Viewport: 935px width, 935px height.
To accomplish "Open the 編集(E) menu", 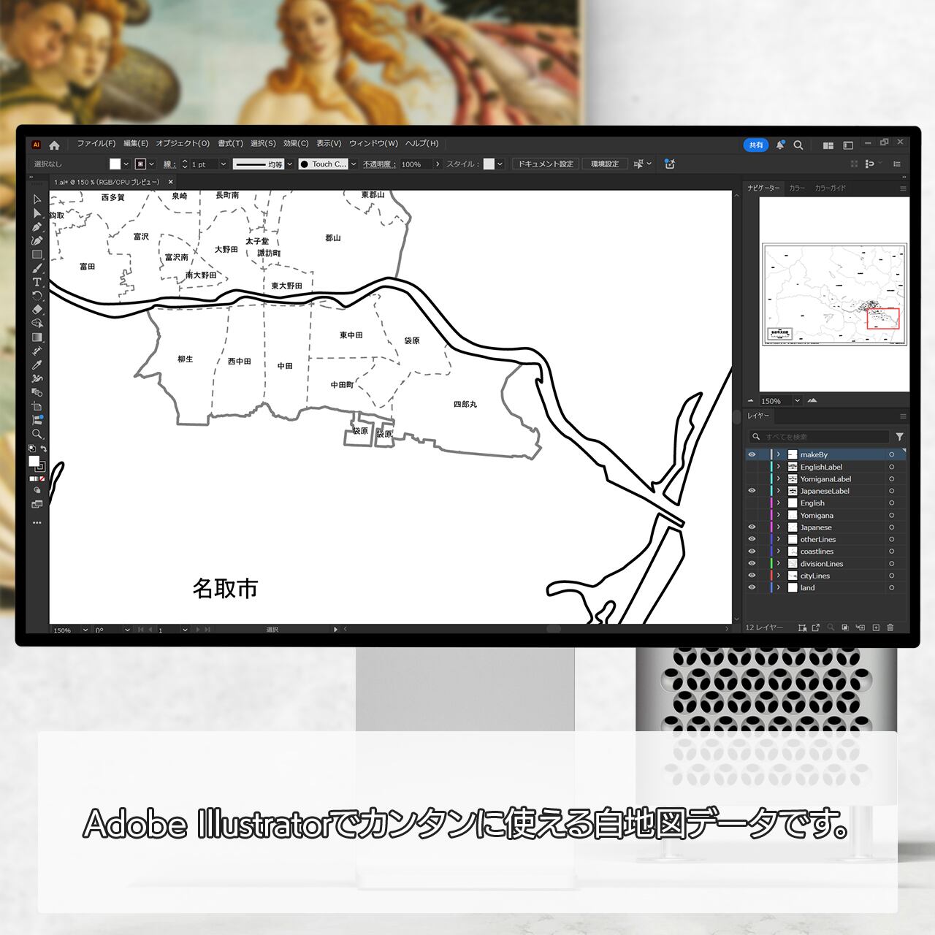I will [136, 144].
